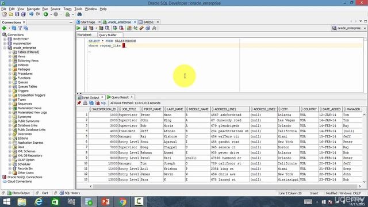The width and height of the screenshot is (368, 207).
Task: Click the Rollback icon in worksheet toolbar
Action: pos(121,28)
